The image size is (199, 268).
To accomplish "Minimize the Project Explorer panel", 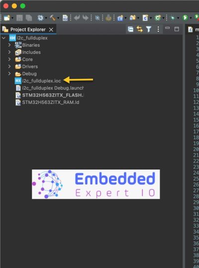I will tap(167, 28).
